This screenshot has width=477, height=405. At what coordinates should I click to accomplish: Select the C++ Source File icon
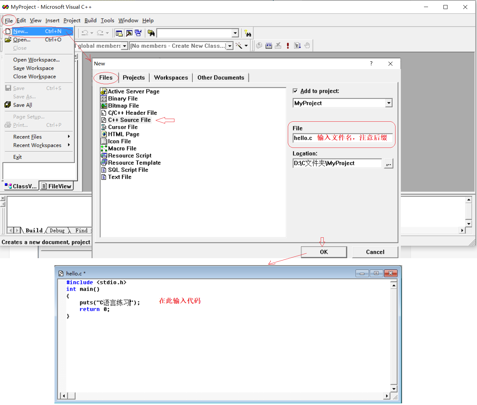pos(104,120)
